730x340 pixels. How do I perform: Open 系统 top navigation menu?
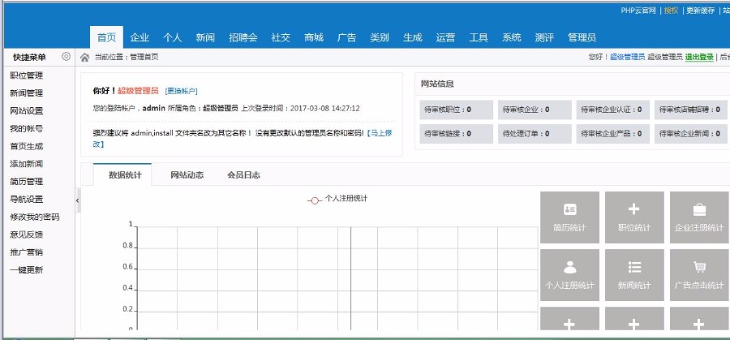[511, 37]
